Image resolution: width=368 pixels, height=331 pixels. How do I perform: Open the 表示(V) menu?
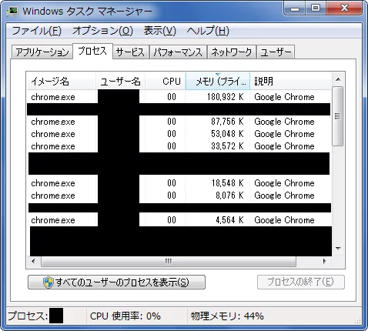[160, 31]
